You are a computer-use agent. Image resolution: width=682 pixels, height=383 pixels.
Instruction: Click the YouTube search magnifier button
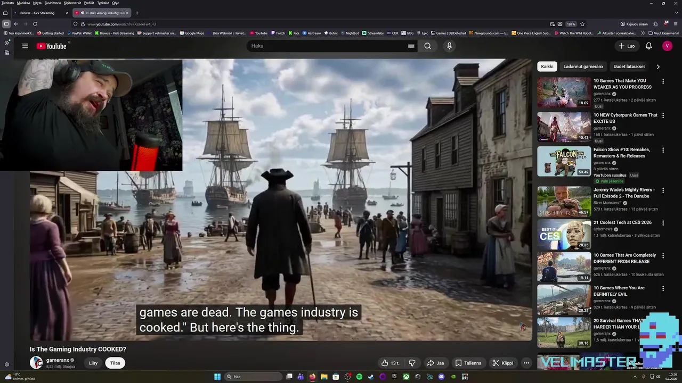coord(427,46)
